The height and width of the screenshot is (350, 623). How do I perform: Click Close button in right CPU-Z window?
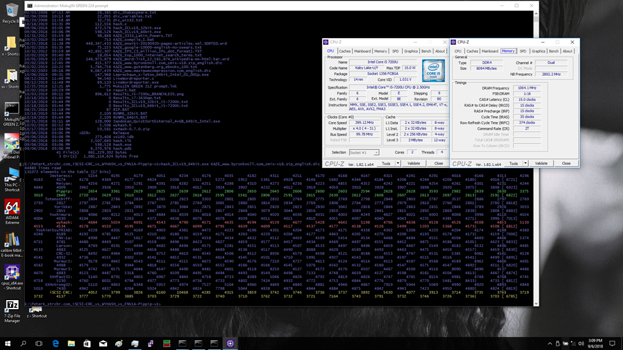[x=566, y=163]
